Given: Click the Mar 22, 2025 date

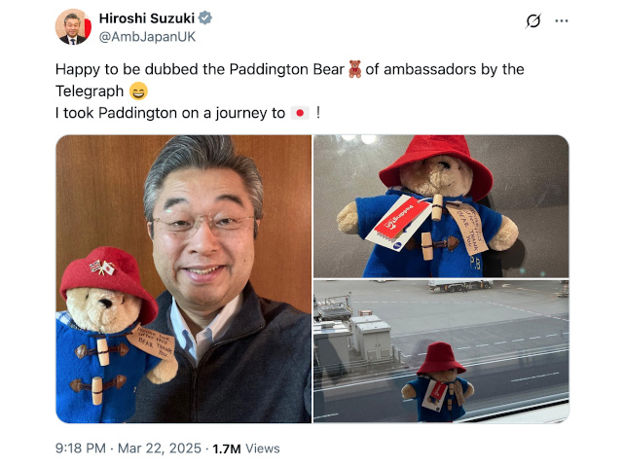Looking at the screenshot, I should 160,449.
